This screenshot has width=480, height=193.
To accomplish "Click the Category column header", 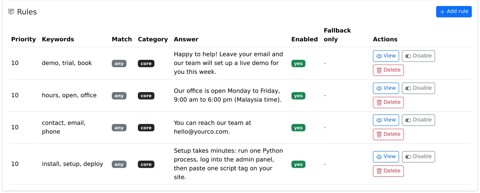I will pyautogui.click(x=153, y=39).
